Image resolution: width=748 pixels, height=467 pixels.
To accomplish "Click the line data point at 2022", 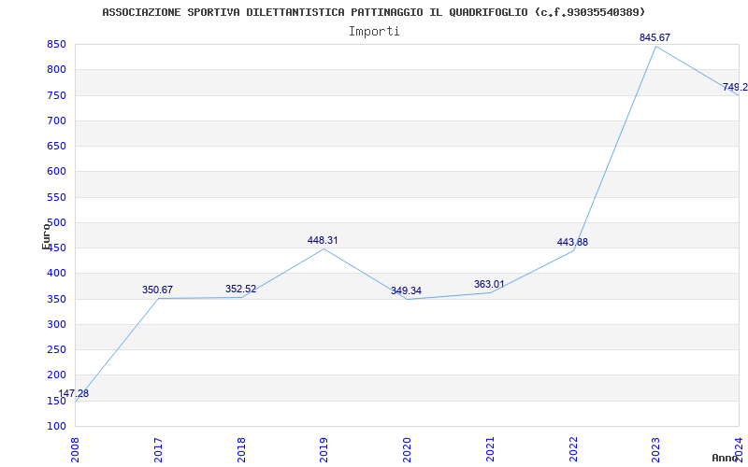I will pyautogui.click(x=573, y=250).
